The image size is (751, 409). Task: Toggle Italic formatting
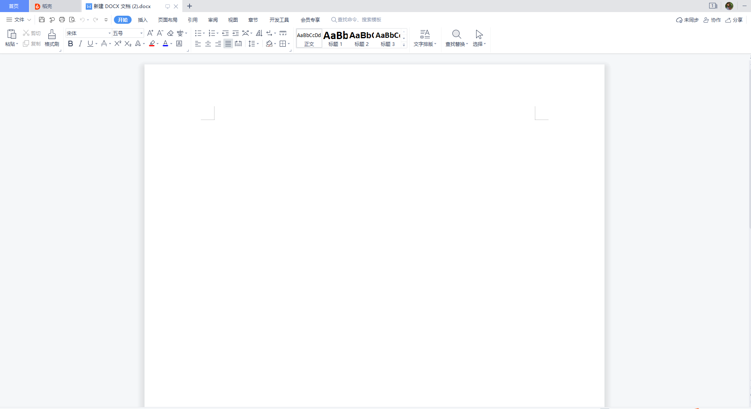click(x=80, y=43)
